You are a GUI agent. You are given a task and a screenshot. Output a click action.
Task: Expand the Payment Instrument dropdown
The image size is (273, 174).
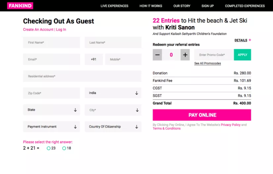[51, 127]
